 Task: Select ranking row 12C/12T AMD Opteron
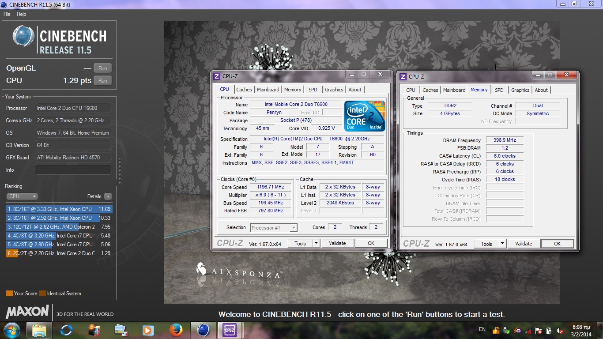point(59,227)
